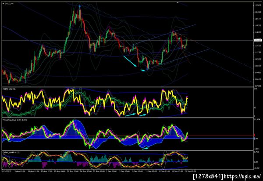263x181 pixels.
Task: Click the 1147.90 price axis label
Action: pos(257,26)
